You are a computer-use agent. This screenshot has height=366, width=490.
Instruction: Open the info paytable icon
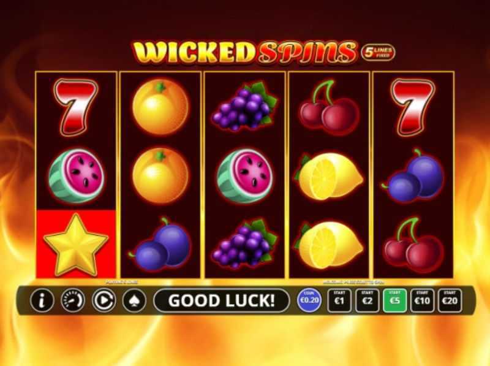42,300
